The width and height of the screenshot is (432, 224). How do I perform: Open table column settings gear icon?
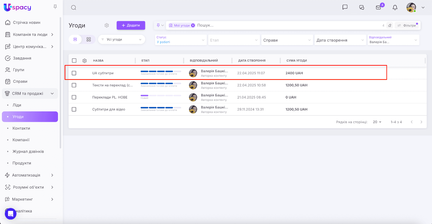point(85,61)
